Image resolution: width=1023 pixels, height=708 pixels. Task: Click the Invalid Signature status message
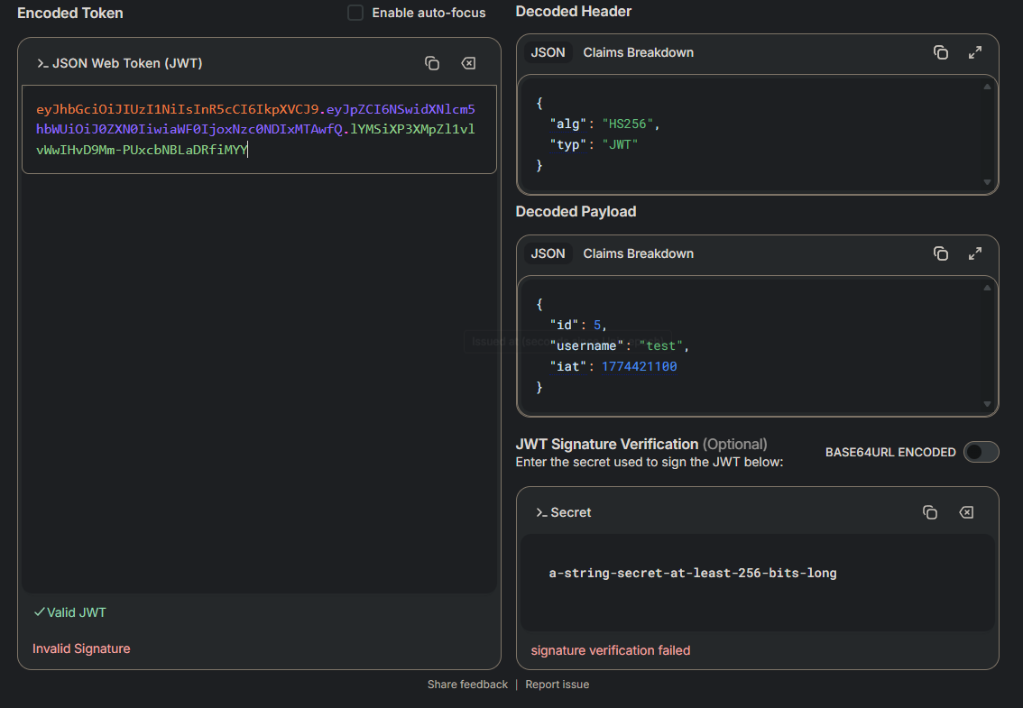point(81,648)
